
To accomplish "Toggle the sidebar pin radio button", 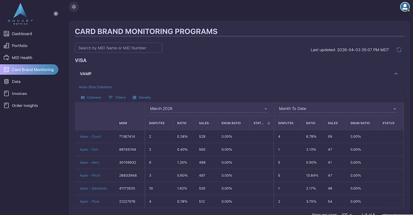I will [56, 14].
